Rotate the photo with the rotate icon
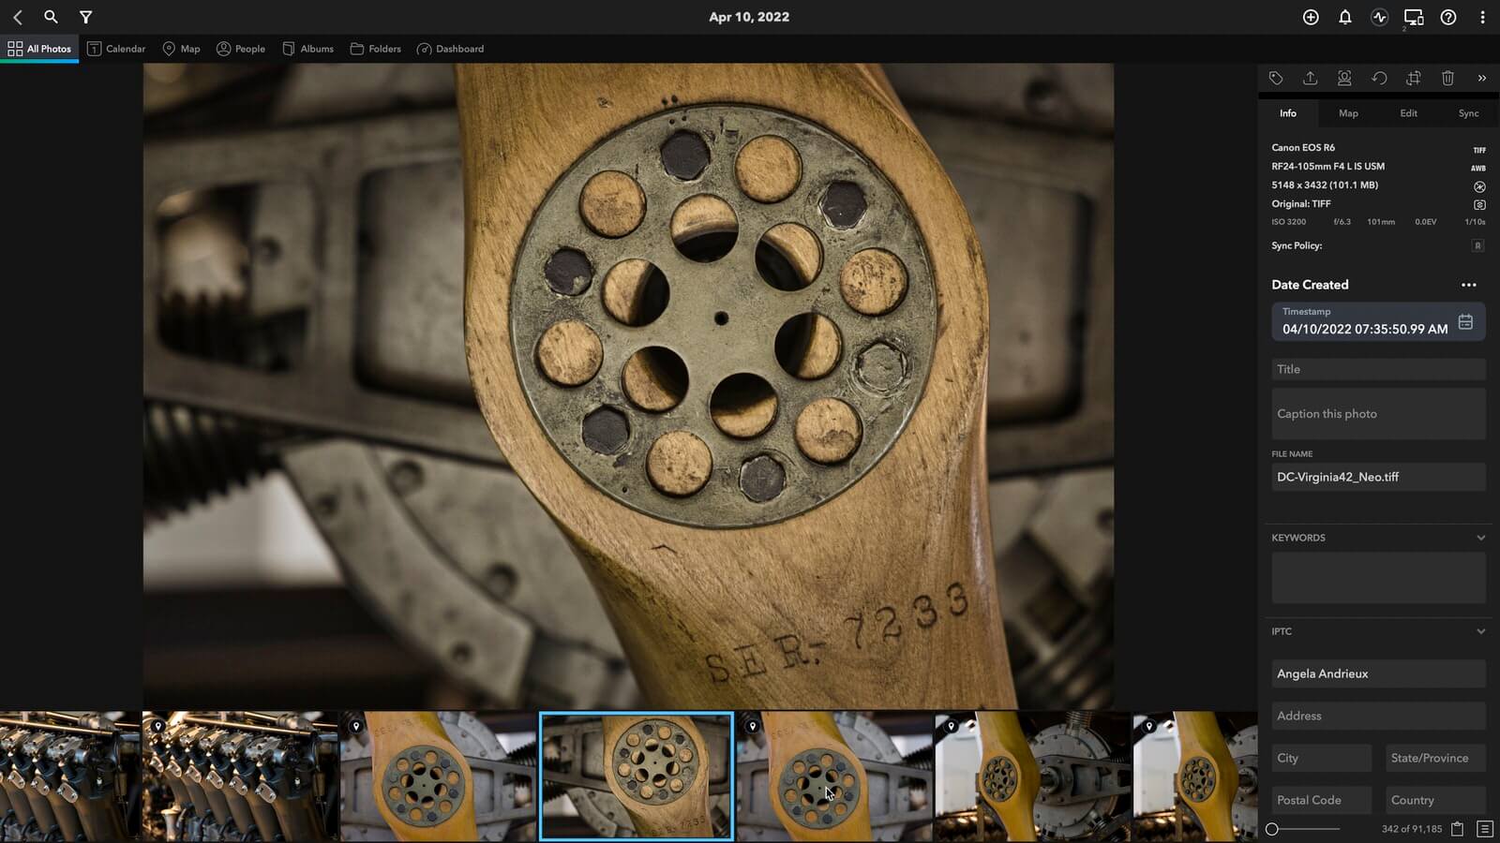Viewport: 1500px width, 843px height. [1379, 79]
